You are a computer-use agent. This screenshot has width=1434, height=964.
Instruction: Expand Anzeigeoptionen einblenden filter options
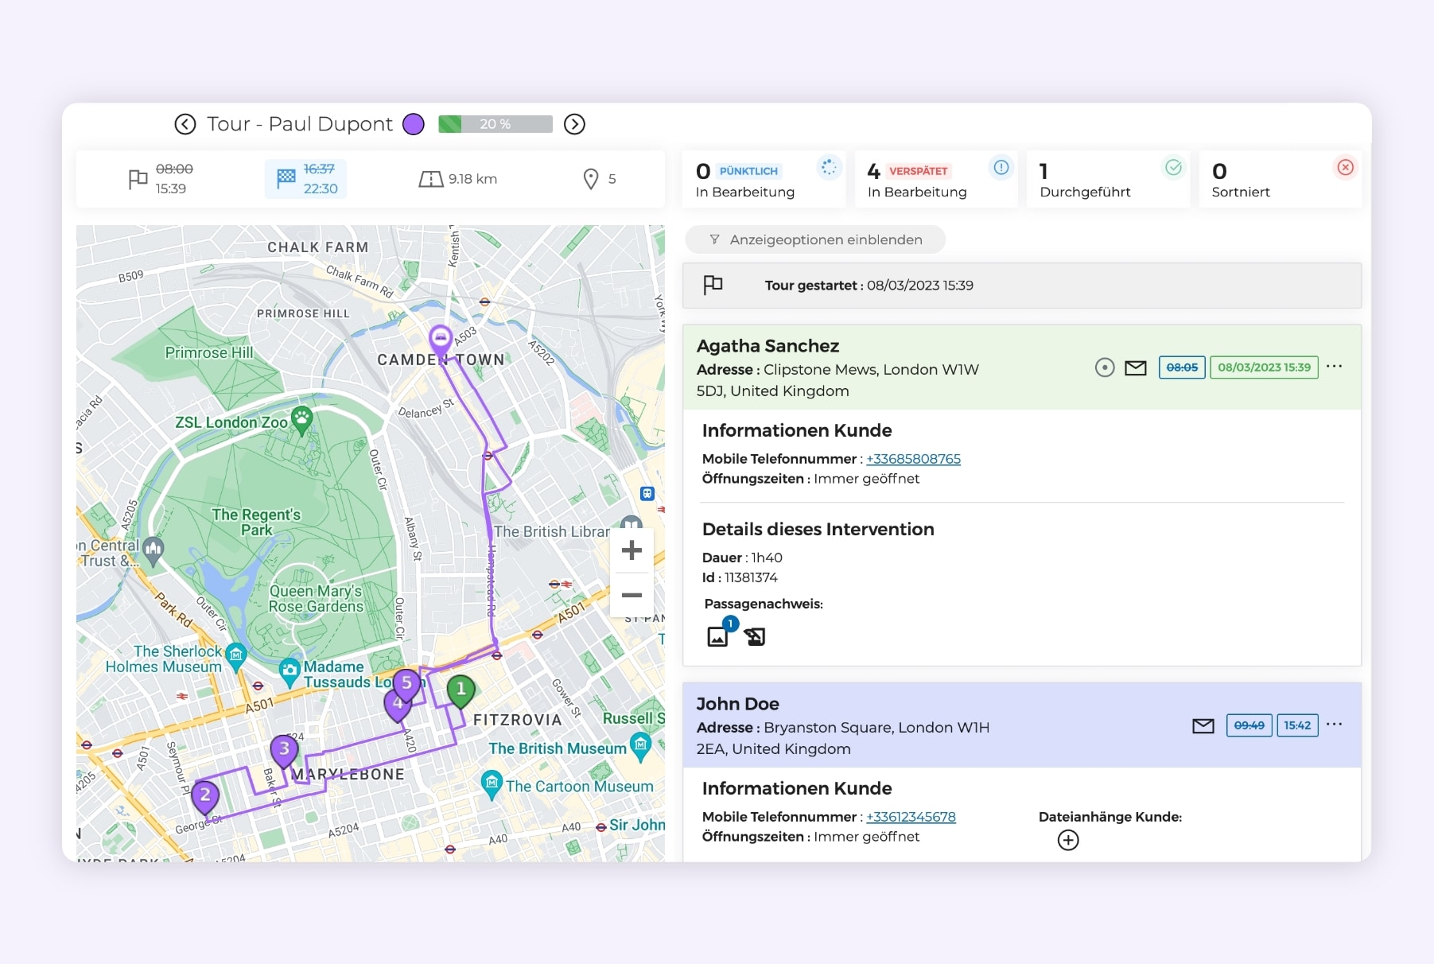[x=815, y=239]
